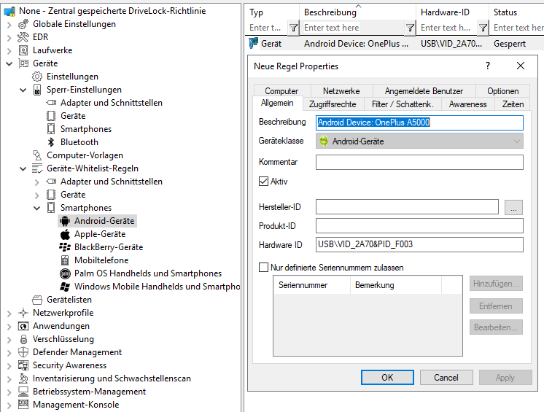The width and height of the screenshot is (544, 412).
Task: Click the Netzwerkprofile network icon
Action: [23, 313]
